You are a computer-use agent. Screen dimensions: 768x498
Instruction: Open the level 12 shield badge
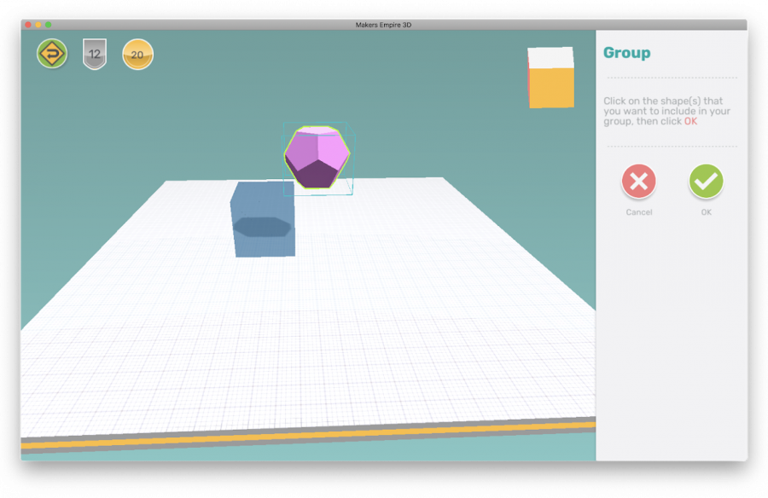tap(95, 54)
